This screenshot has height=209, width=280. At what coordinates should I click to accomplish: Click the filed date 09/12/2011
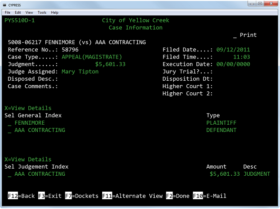coord(233,50)
